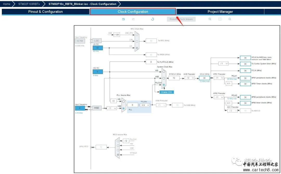This screenshot has height=174, width=281.
Task: Select HSE in PLL Source Mux
Action: (x=124, y=108)
